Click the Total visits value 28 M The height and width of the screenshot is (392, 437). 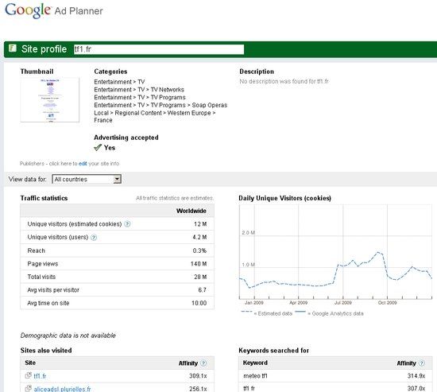[x=200, y=277]
